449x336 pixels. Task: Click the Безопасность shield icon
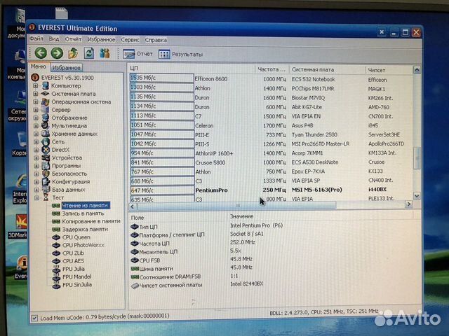click(x=46, y=174)
